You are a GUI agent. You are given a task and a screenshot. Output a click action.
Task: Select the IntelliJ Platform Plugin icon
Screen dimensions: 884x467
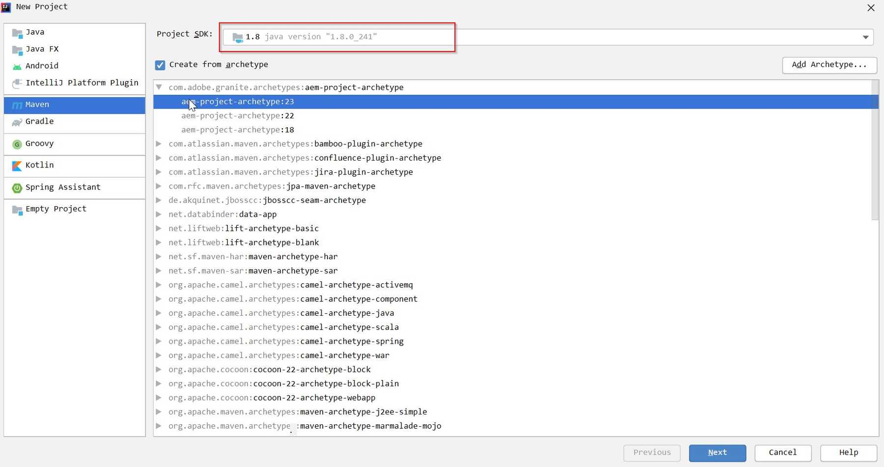pos(17,83)
